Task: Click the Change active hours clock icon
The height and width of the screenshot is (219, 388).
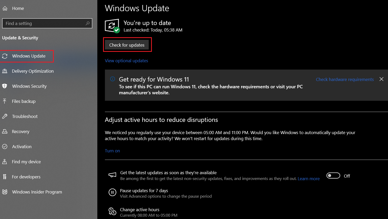Action: [112, 211]
